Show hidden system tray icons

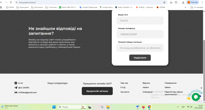[x=178, y=107]
